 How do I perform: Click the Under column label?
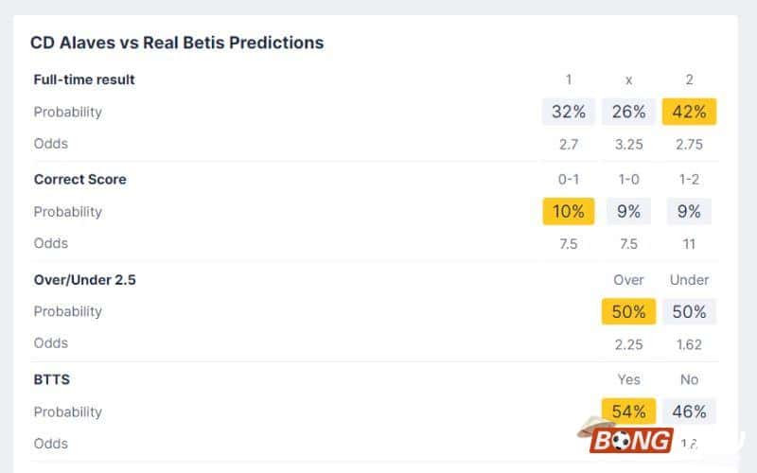pyautogui.click(x=689, y=280)
